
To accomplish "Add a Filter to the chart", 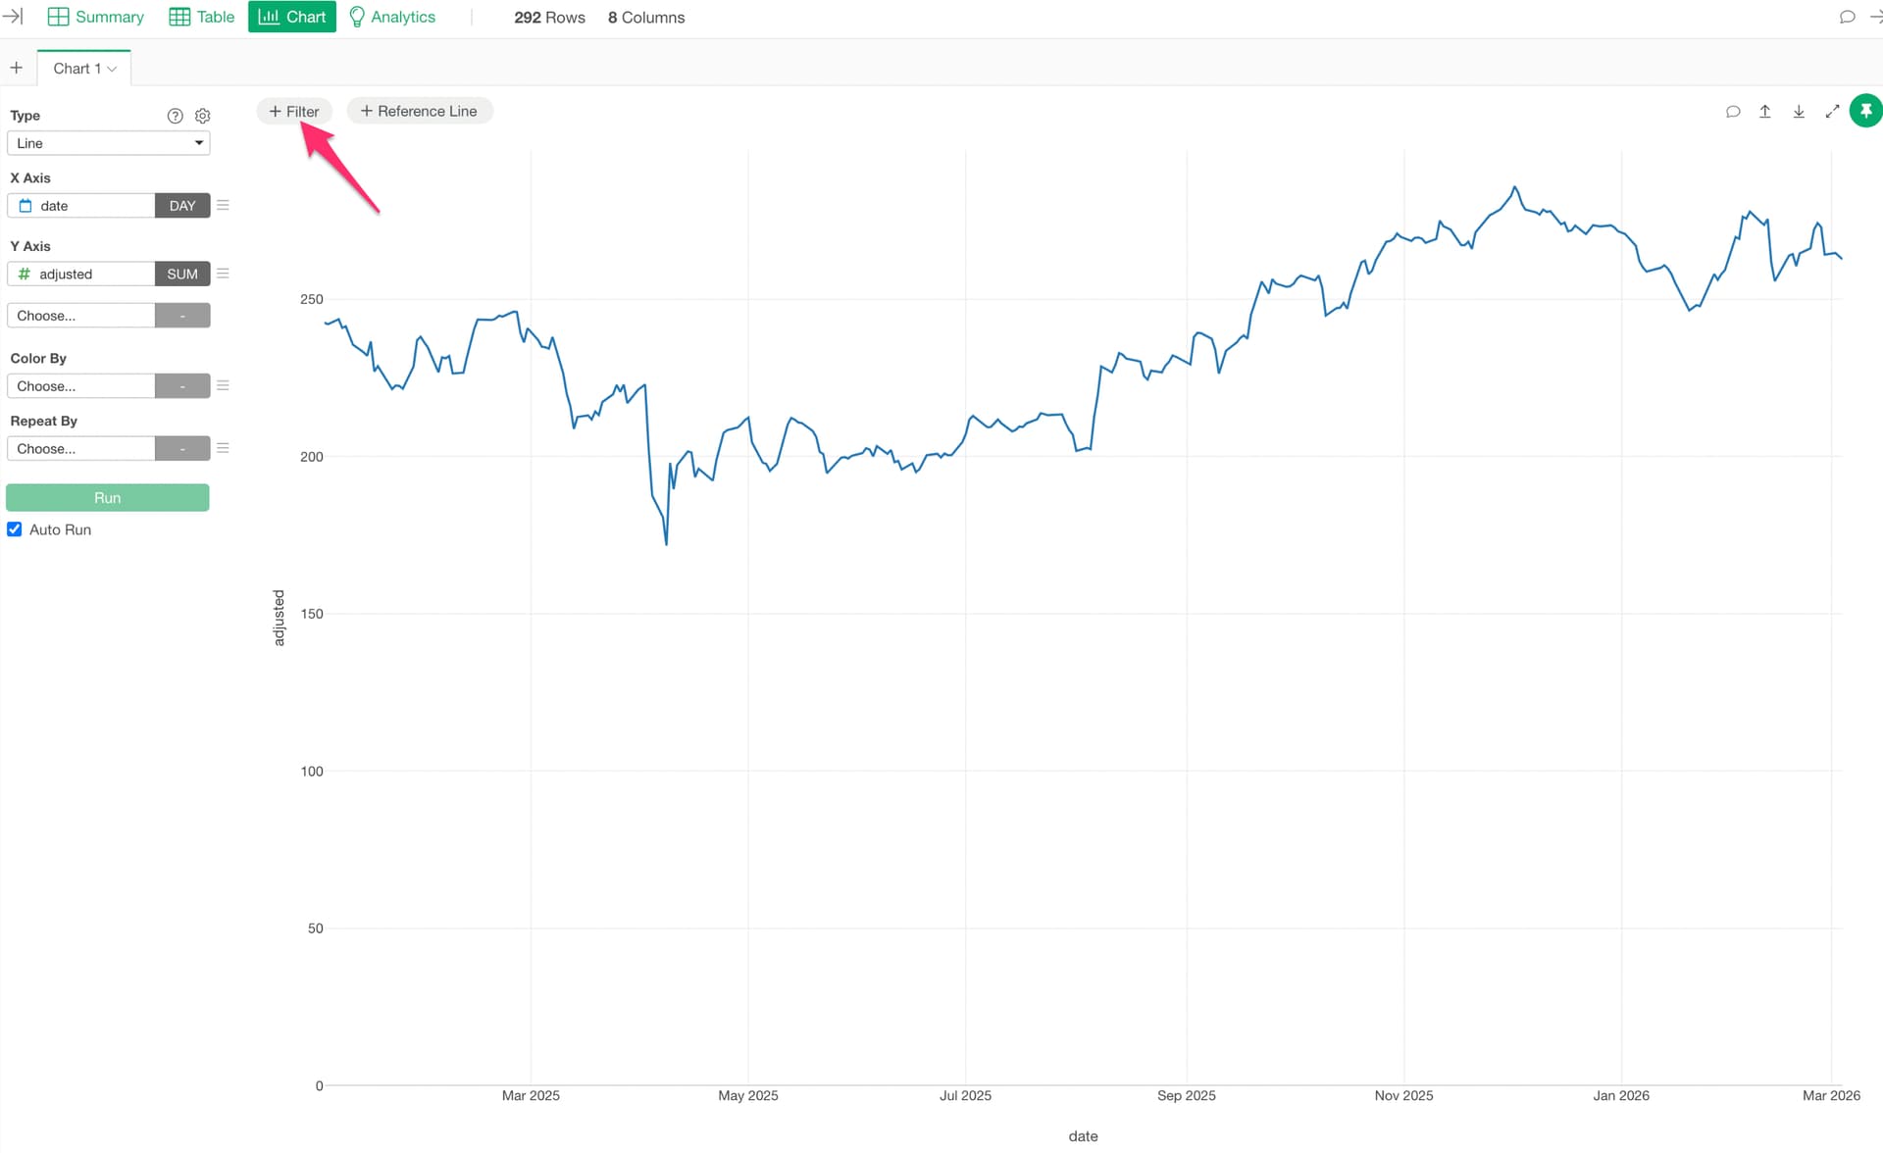I will (294, 112).
